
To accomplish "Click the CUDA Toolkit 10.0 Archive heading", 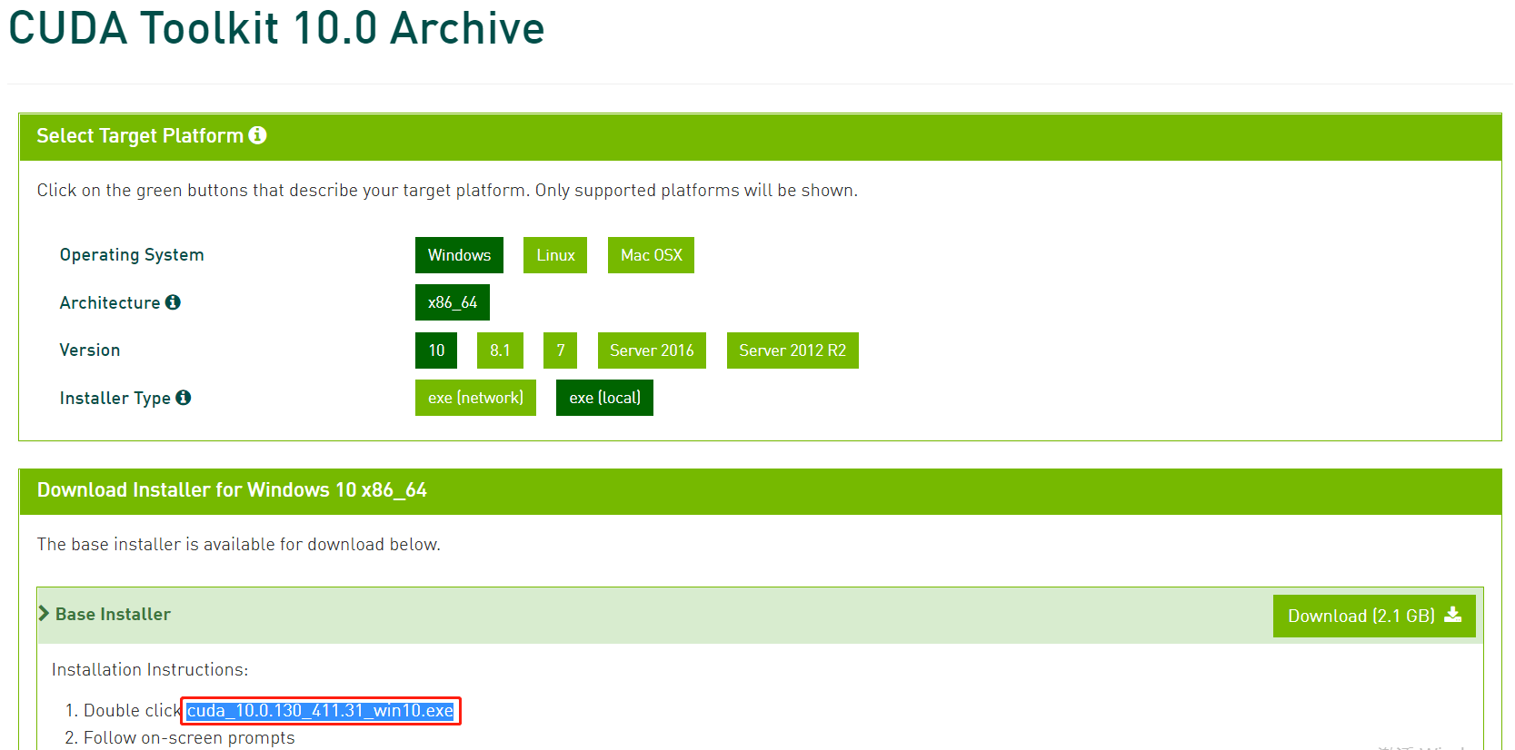I will [x=276, y=28].
